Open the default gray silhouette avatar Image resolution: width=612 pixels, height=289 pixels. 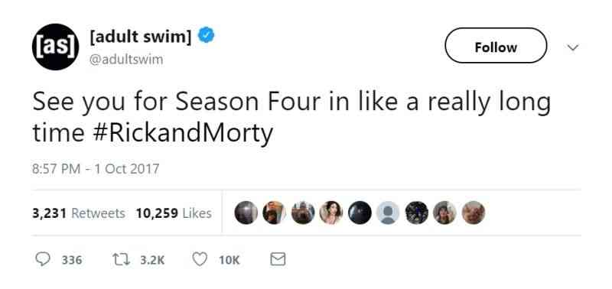[x=388, y=213]
